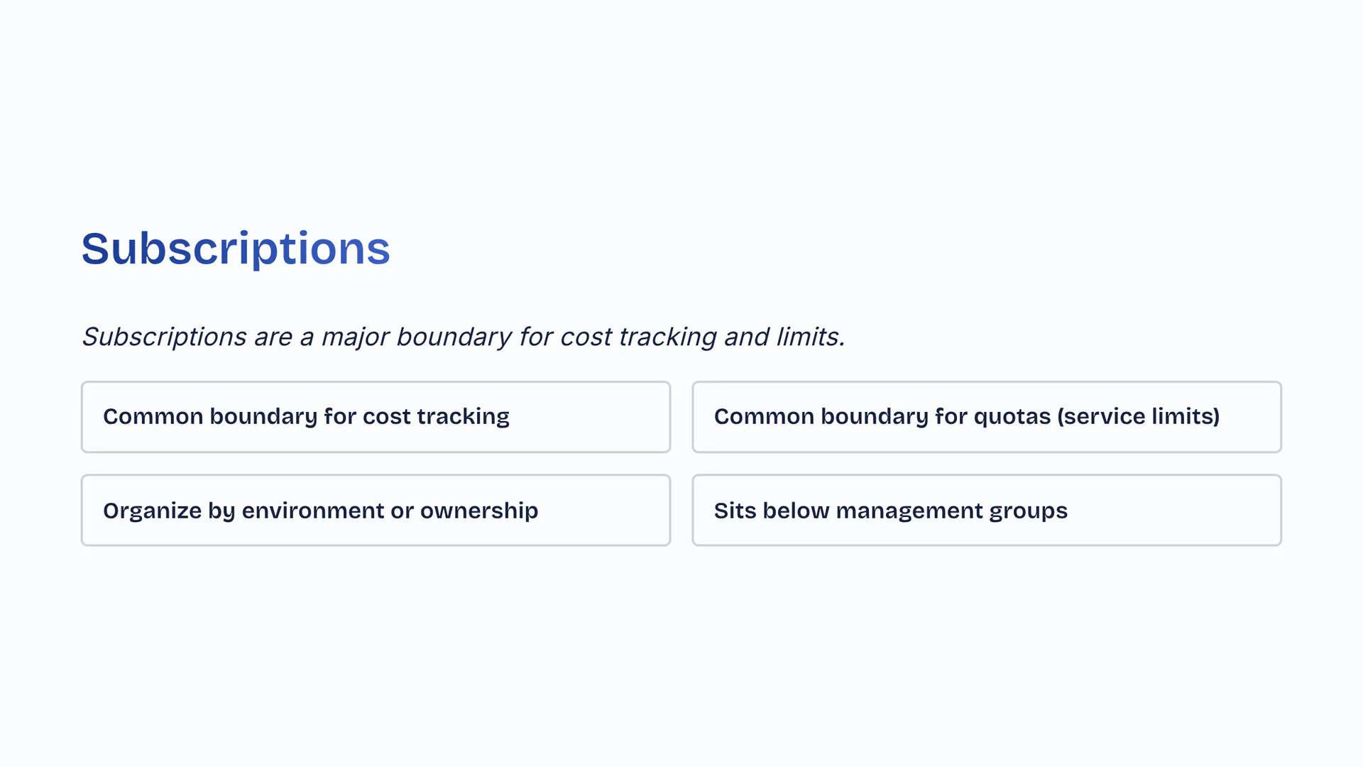Image resolution: width=1363 pixels, height=767 pixels.
Task: Click '(service limits)' text in the quotas card
Action: [1138, 417]
